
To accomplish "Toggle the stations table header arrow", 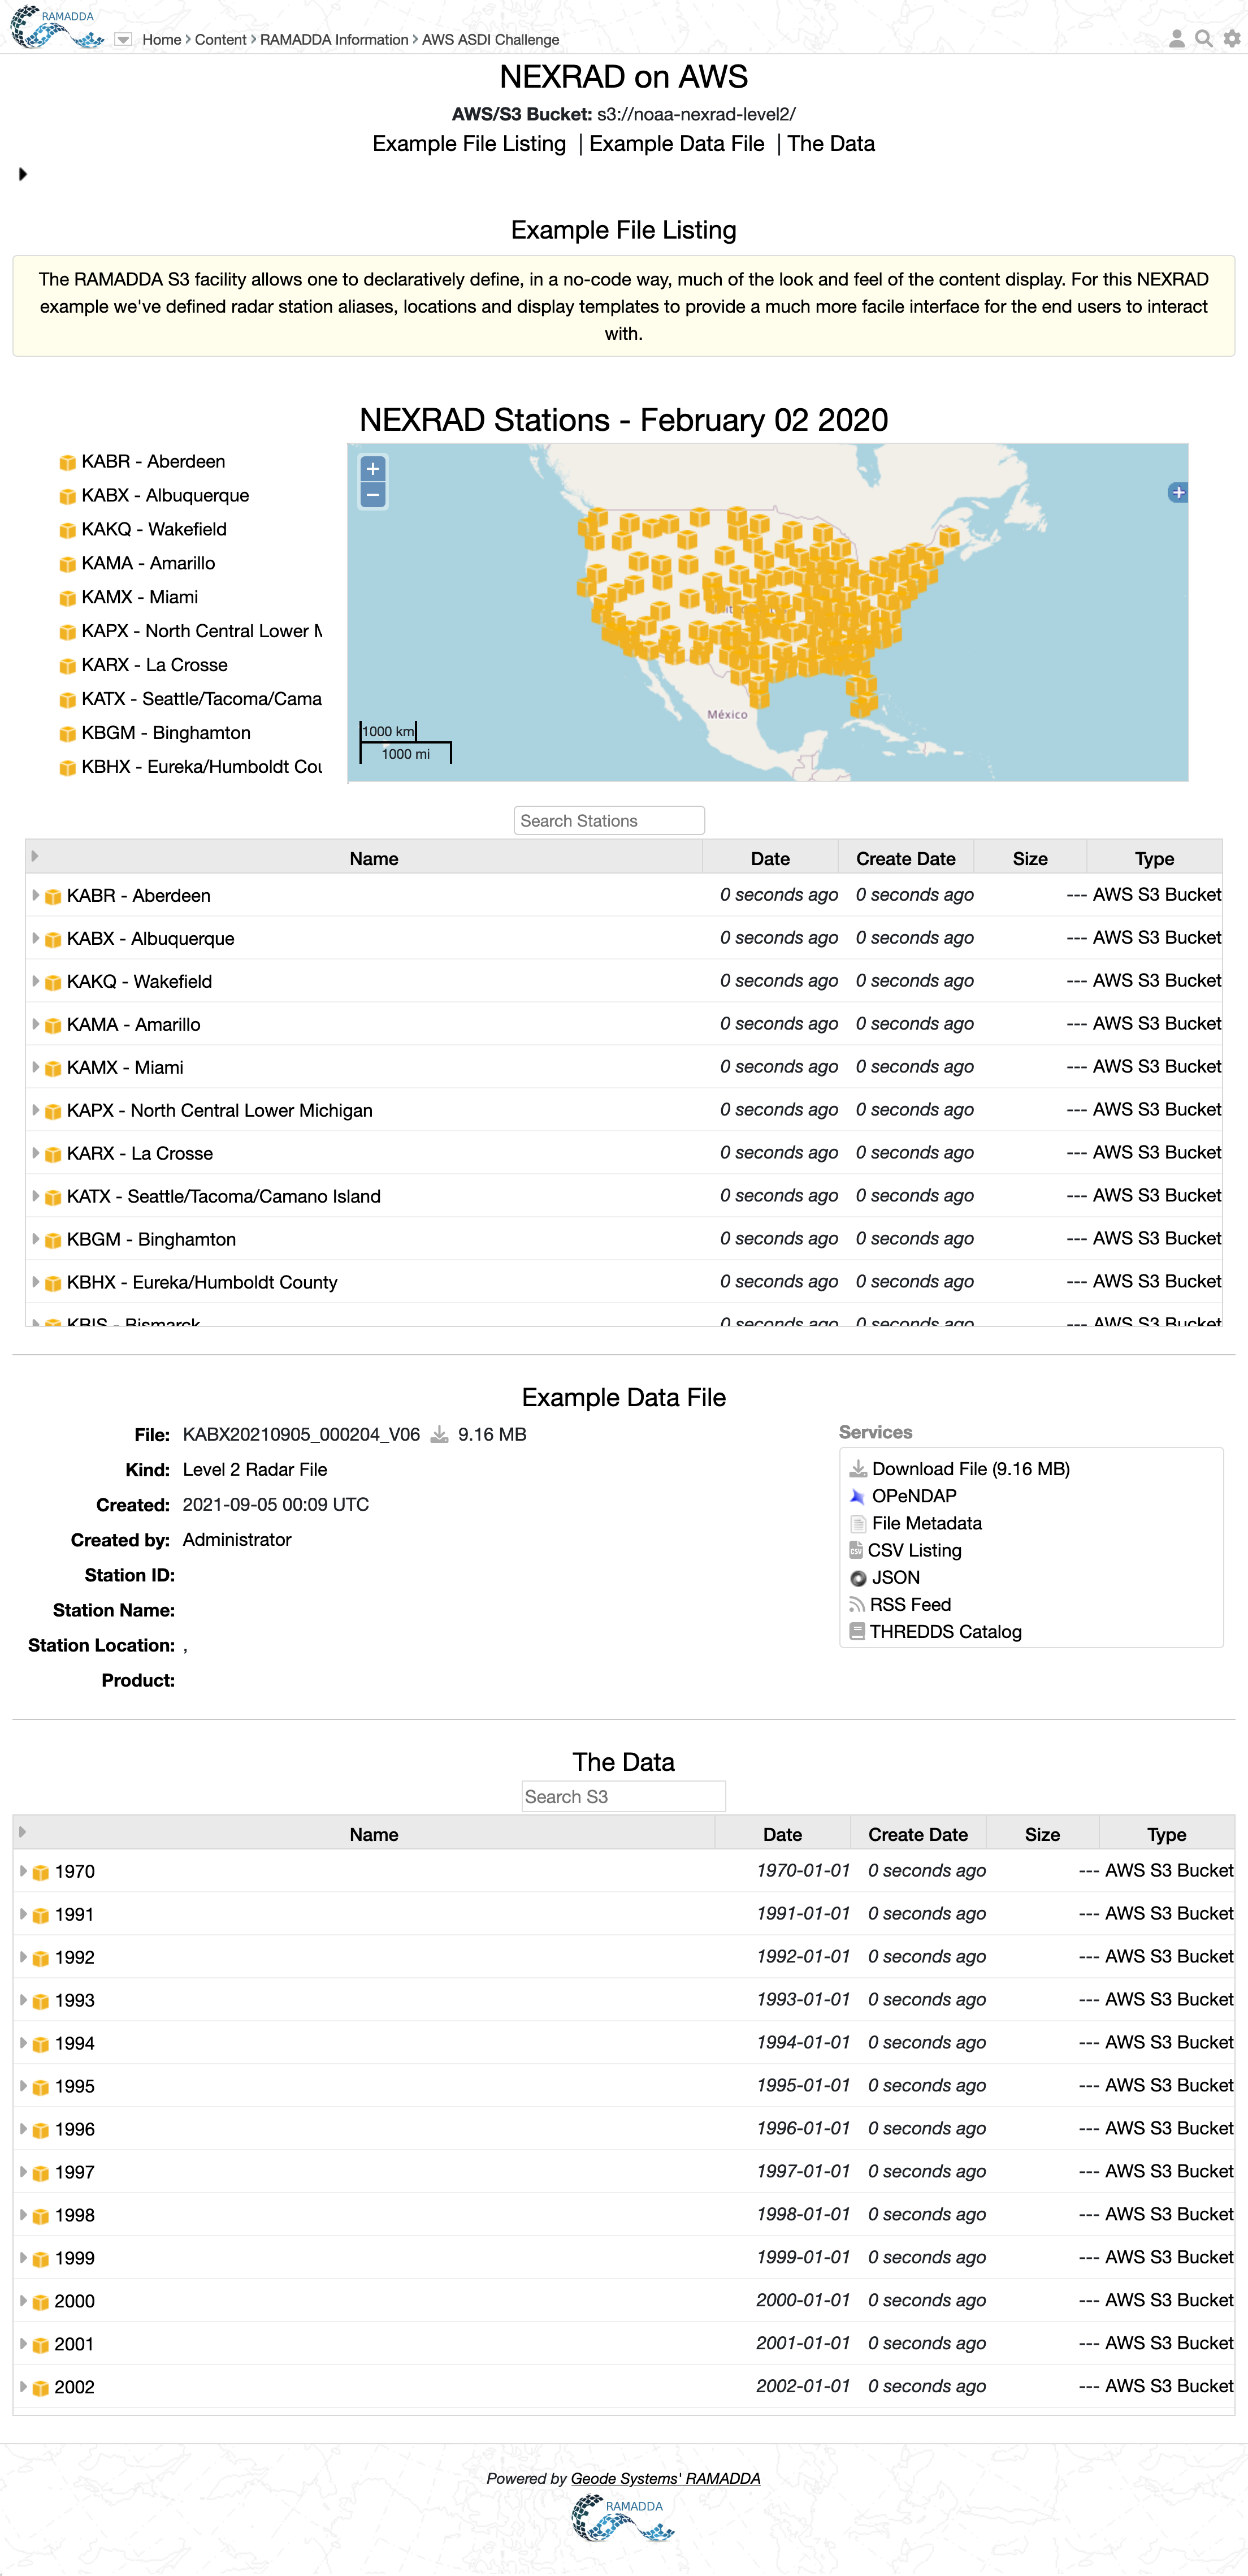I will (35, 856).
